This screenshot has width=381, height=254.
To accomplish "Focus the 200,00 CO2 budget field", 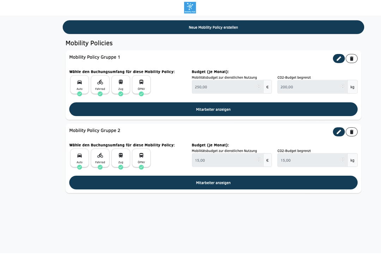I will tap(312, 87).
